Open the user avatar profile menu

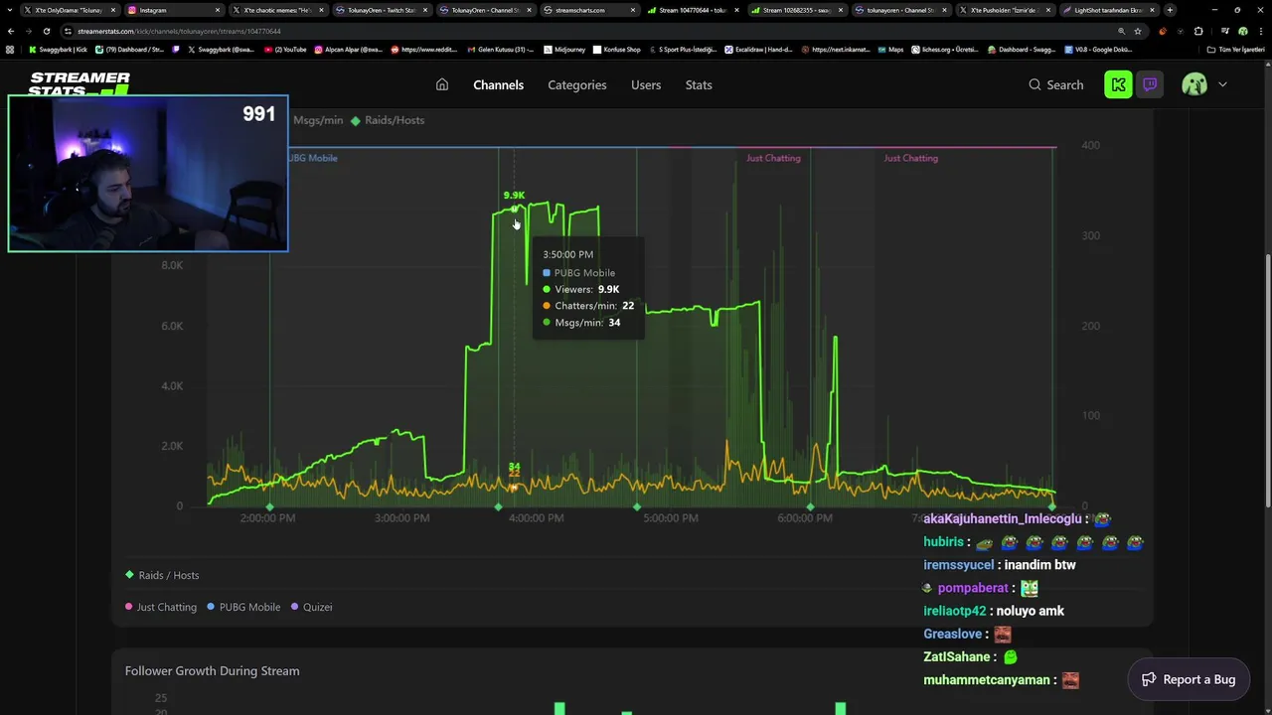click(x=1194, y=84)
